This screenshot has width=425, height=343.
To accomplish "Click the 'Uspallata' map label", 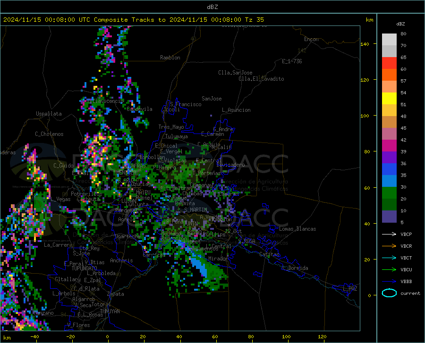I will pyautogui.click(x=49, y=114).
